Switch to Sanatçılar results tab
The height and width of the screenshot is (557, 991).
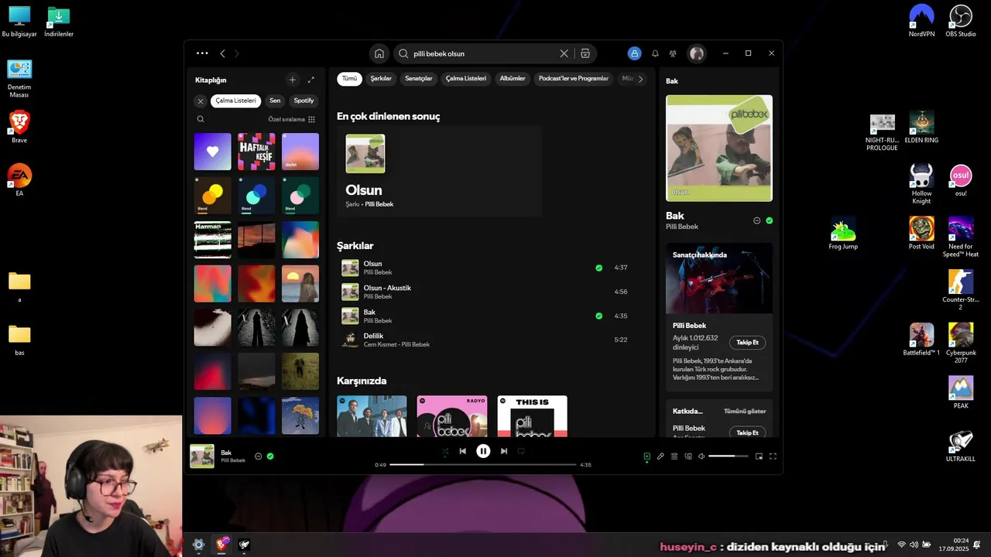pos(419,78)
